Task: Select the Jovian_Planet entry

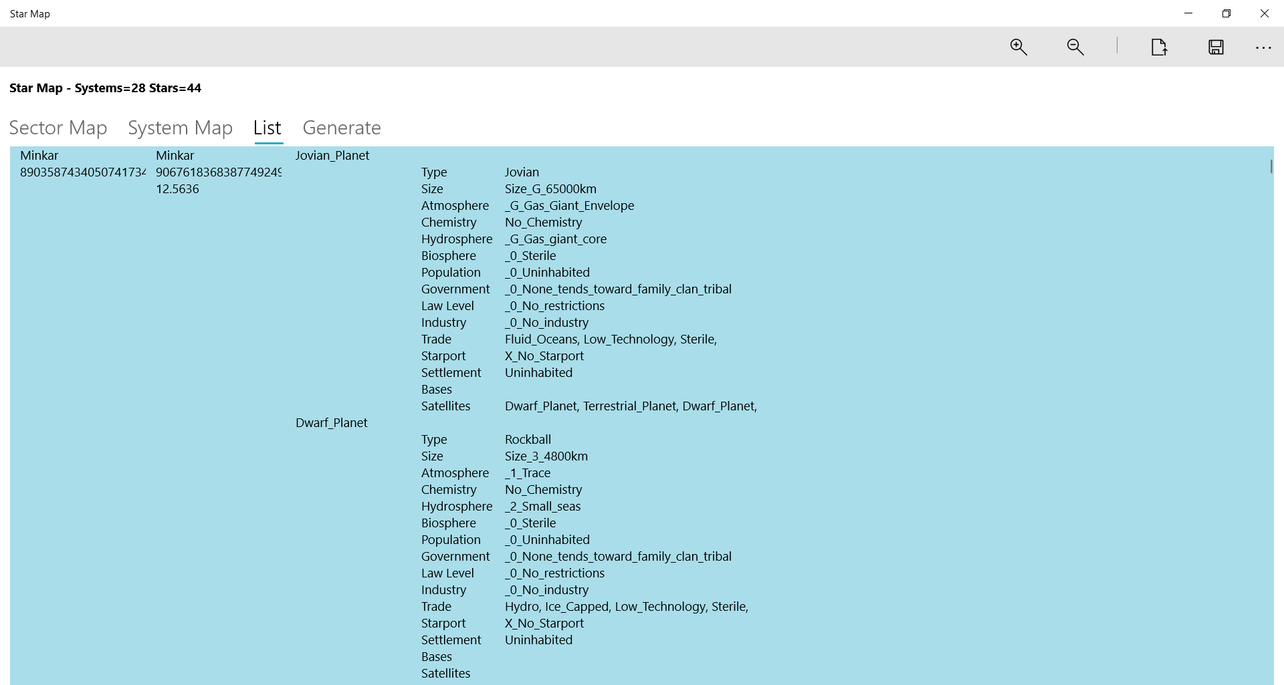Action: tap(332, 156)
